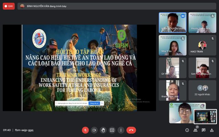Raise your hand in the meeting

click(x=103, y=130)
